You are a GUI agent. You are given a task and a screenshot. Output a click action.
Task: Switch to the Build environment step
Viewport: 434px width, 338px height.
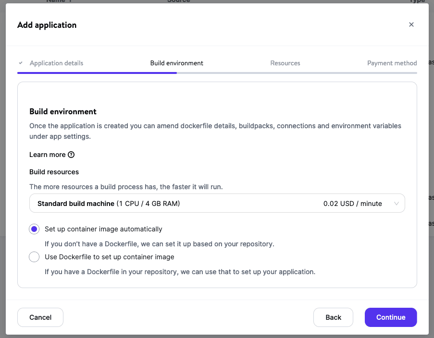(176, 63)
